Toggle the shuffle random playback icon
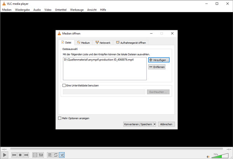Image resolution: width=233 pixels, height=159 pixels. pos(62,155)
